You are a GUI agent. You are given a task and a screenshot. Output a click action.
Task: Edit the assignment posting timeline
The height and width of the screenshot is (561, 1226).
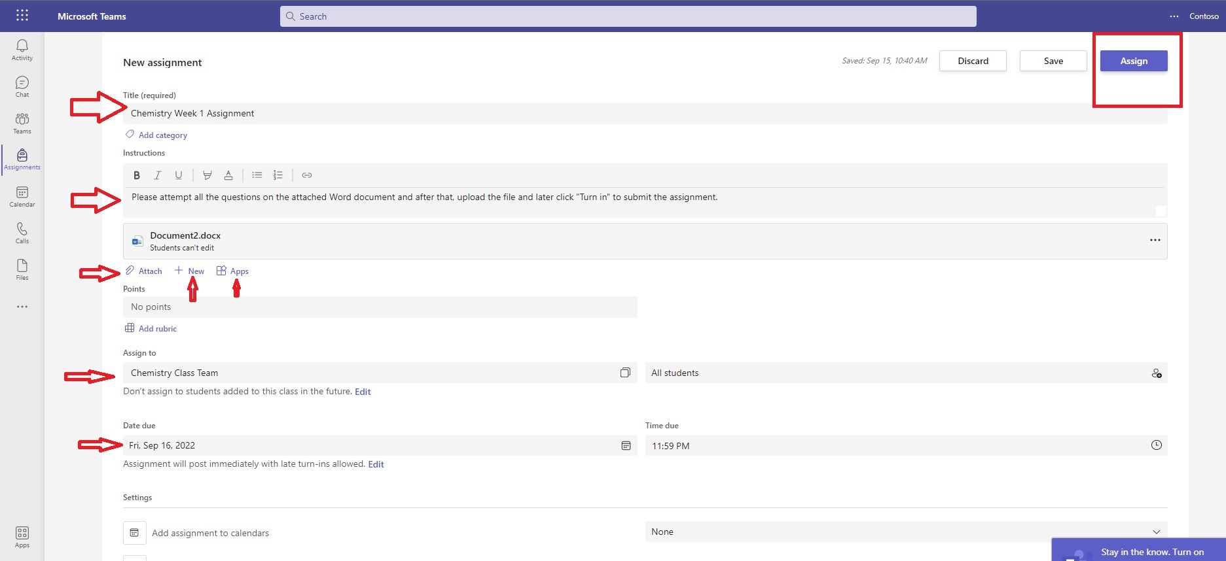tap(376, 464)
